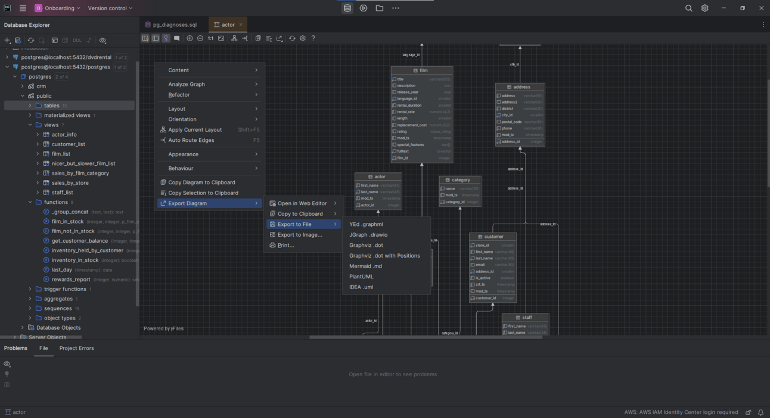Click the search magnifier icon in title bar

pos(688,8)
